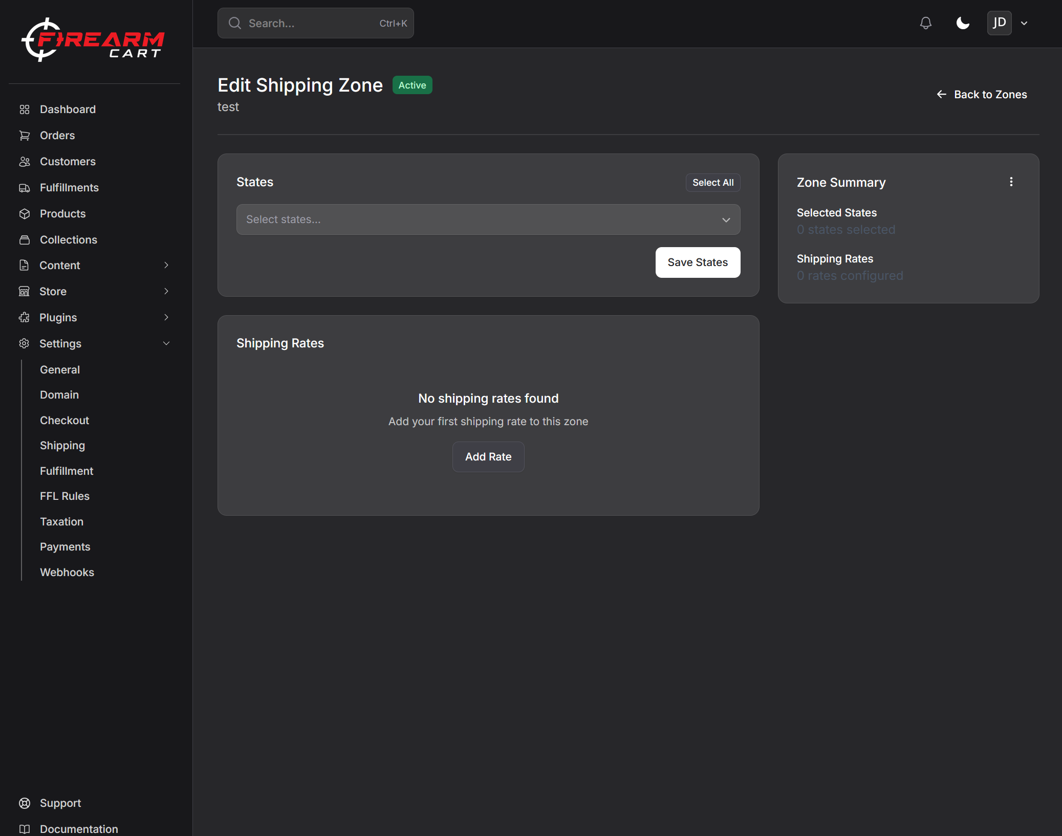
Task: Click the Settings gear icon
Action: coord(24,343)
